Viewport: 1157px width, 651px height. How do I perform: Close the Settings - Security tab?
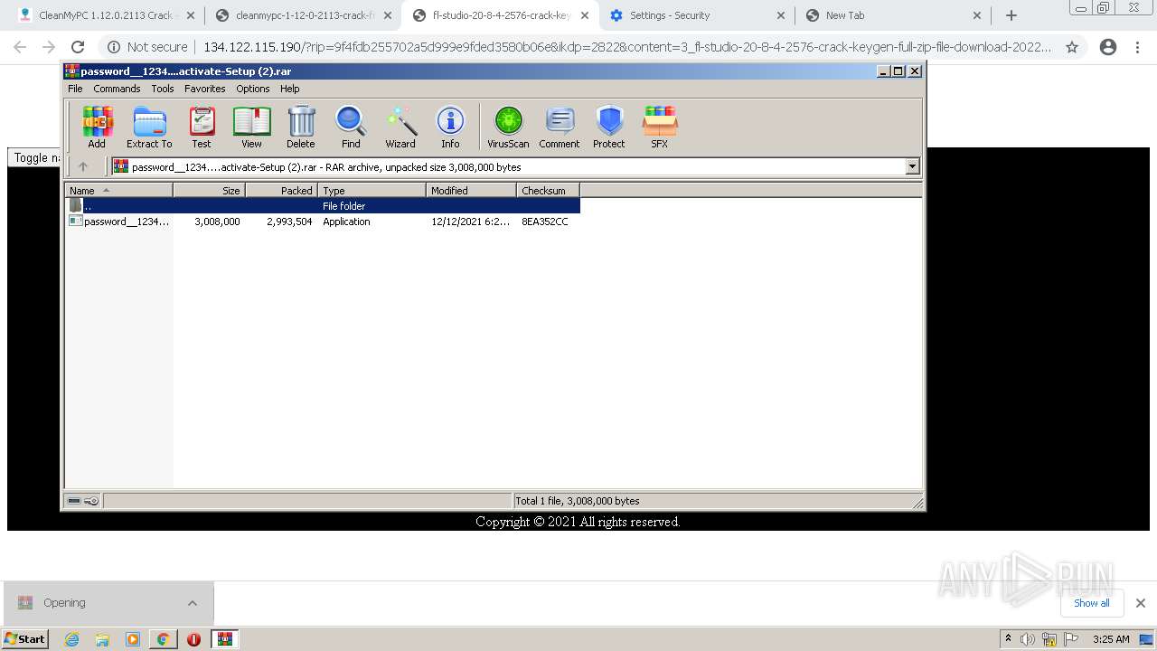pos(781,15)
